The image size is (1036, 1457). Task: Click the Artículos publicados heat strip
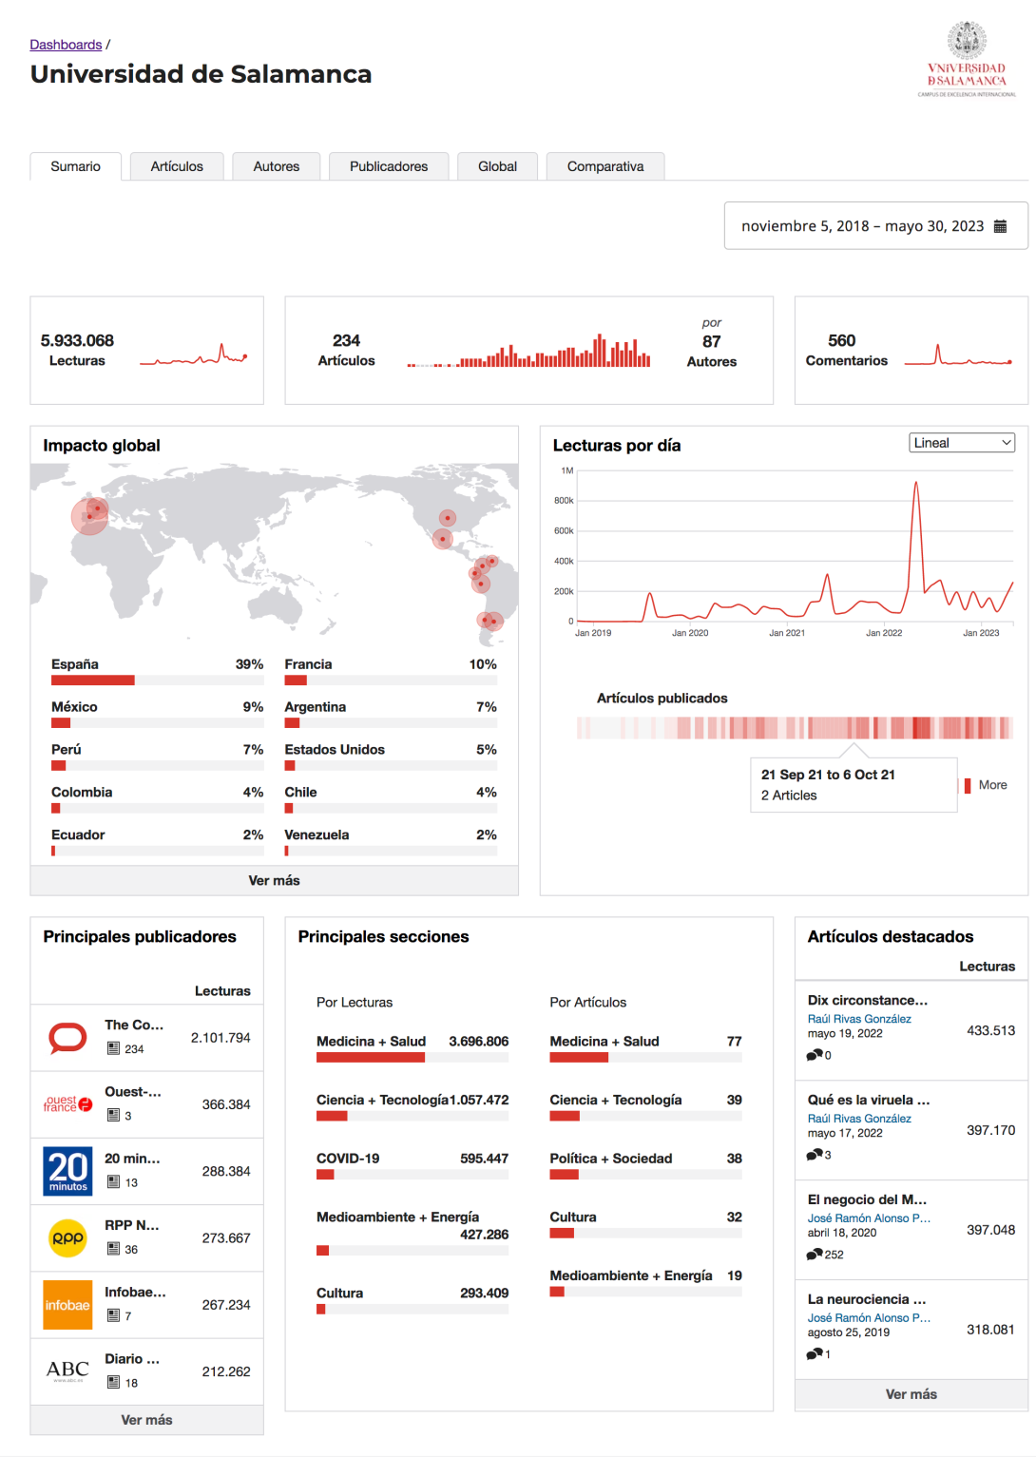coord(795,728)
